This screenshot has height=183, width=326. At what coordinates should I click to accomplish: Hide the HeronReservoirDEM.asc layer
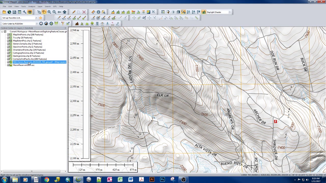[x=8, y=65]
